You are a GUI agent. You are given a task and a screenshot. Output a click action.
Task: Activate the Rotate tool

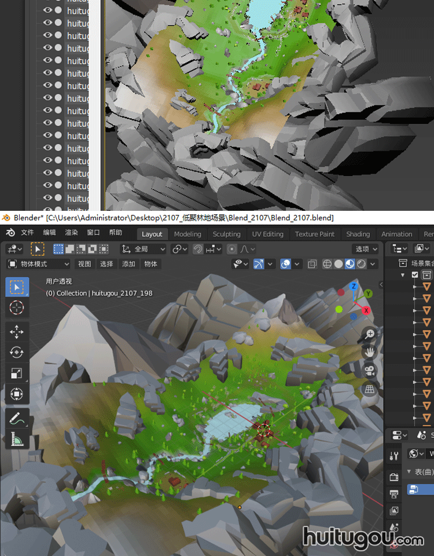click(17, 352)
